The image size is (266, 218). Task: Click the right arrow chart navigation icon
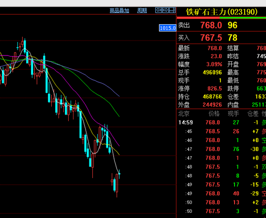click(x=165, y=10)
